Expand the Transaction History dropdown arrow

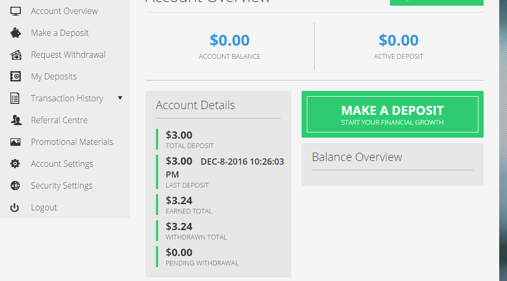click(120, 98)
